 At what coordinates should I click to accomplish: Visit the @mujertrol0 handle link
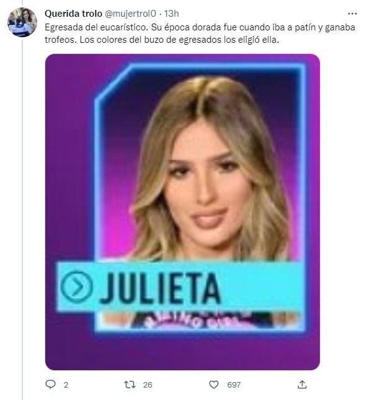[130, 14]
